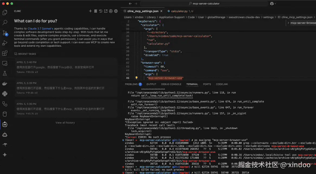This screenshot has width=316, height=174.
Task: Open the Copilot dropdown in title bar
Action: tap(273, 4)
